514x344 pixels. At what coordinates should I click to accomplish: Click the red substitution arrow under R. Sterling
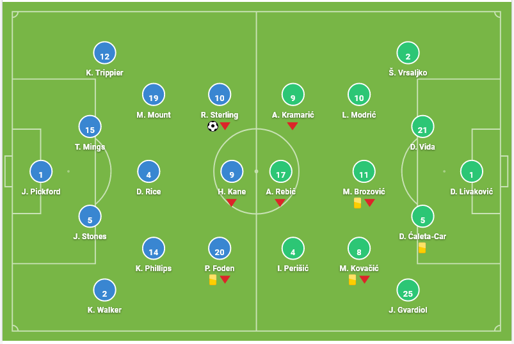pos(225,126)
